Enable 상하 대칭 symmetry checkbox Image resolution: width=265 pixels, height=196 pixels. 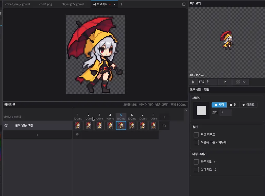point(196,169)
